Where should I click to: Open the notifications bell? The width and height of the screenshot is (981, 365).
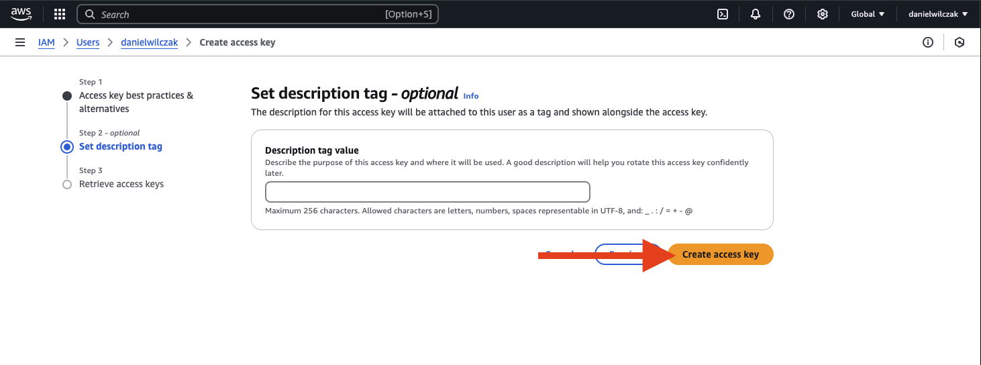pos(756,14)
